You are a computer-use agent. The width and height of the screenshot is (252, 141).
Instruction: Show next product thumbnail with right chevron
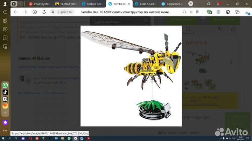tap(231, 62)
